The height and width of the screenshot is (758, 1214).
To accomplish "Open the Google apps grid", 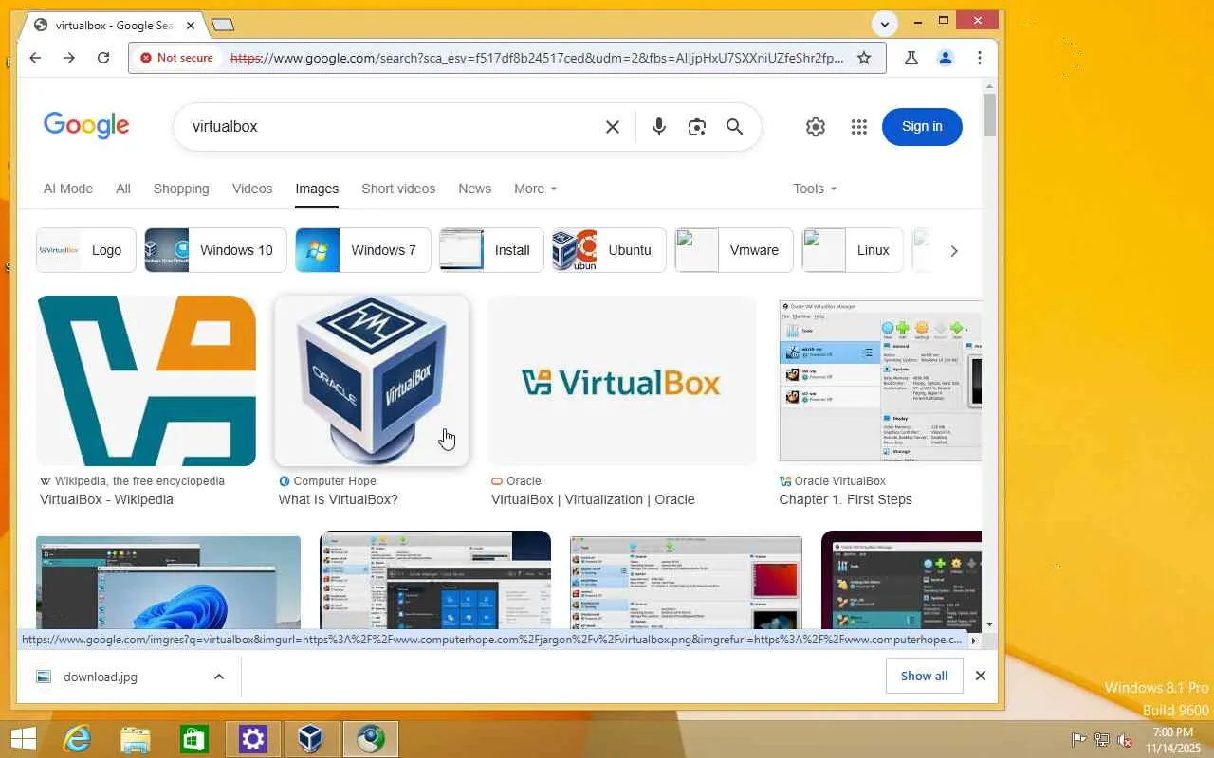I will [x=859, y=127].
